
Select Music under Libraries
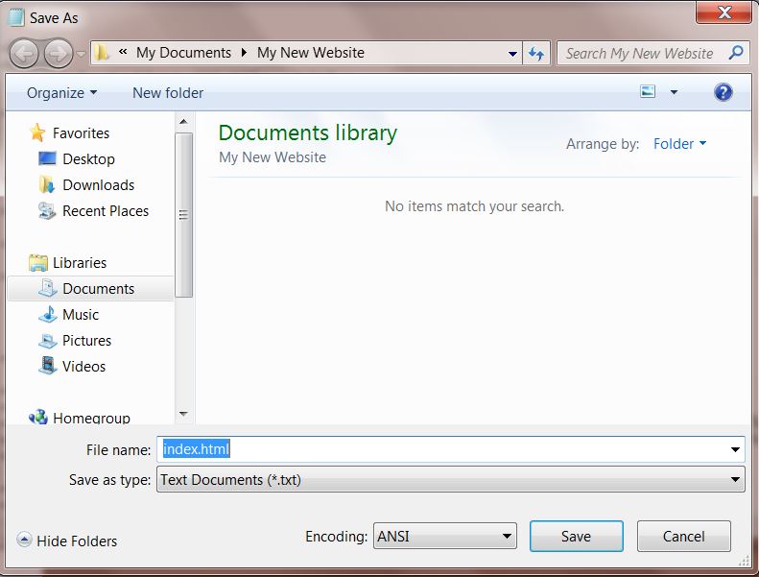(81, 315)
